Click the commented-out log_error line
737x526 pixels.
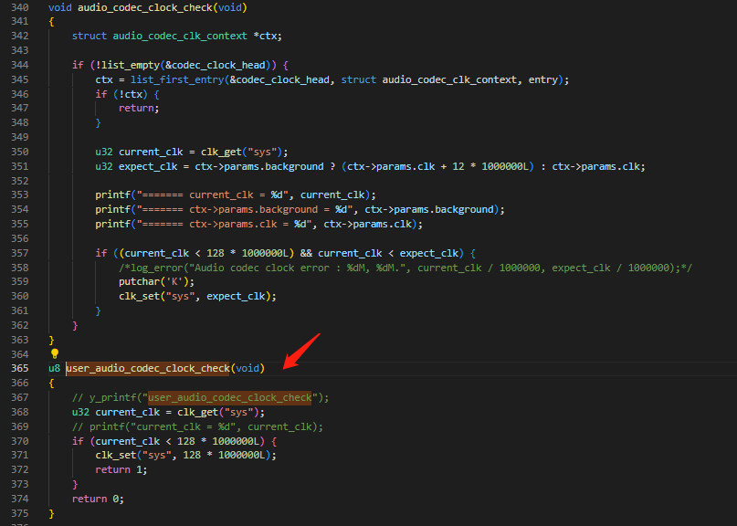(x=405, y=268)
